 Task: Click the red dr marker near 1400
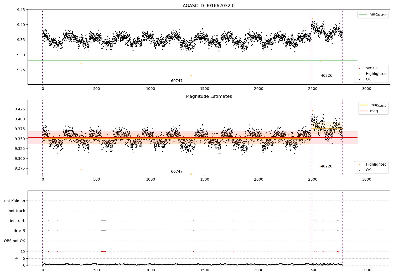coord(194,252)
